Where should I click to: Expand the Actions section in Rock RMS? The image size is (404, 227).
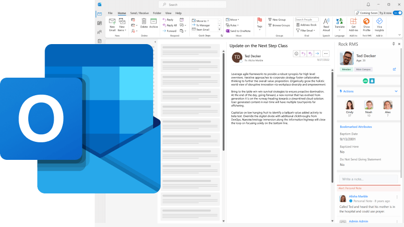point(368,91)
